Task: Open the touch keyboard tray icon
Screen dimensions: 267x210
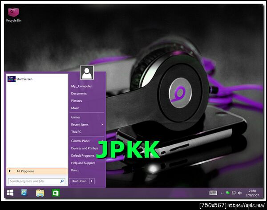Action: click(213, 193)
